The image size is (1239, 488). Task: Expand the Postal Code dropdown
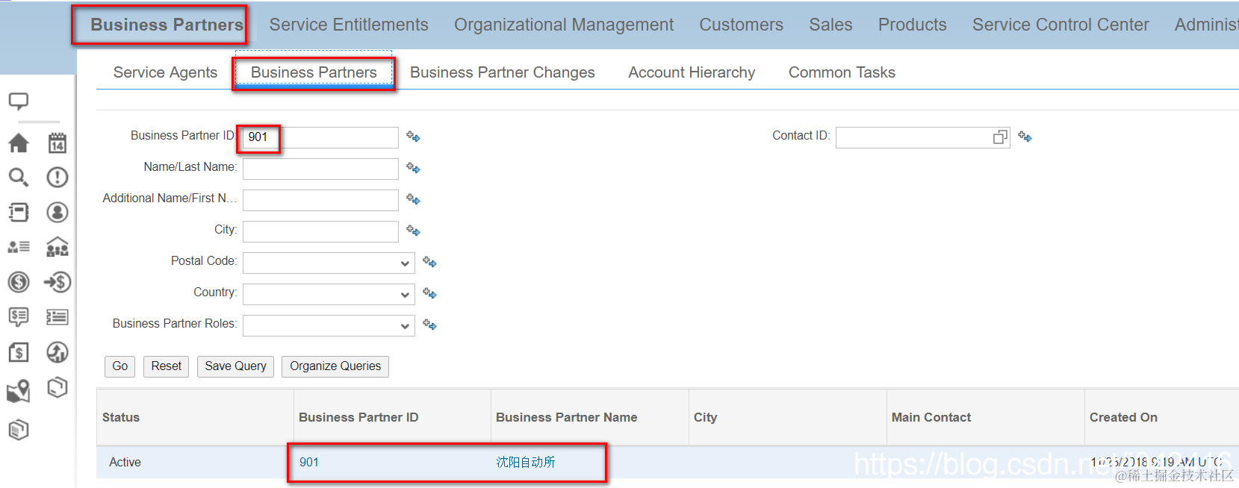pyautogui.click(x=404, y=263)
